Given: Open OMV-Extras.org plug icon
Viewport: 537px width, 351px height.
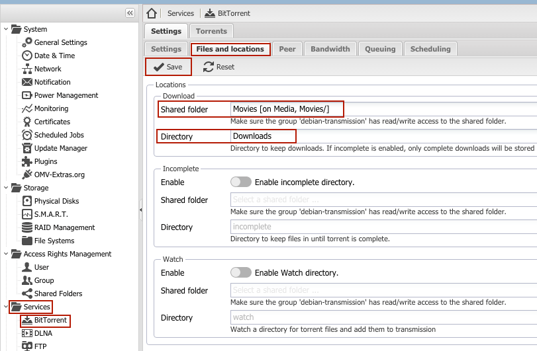Looking at the screenshot, I should pos(27,175).
